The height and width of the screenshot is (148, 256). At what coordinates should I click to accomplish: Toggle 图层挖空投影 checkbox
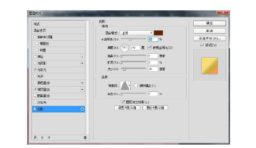[x=123, y=102]
